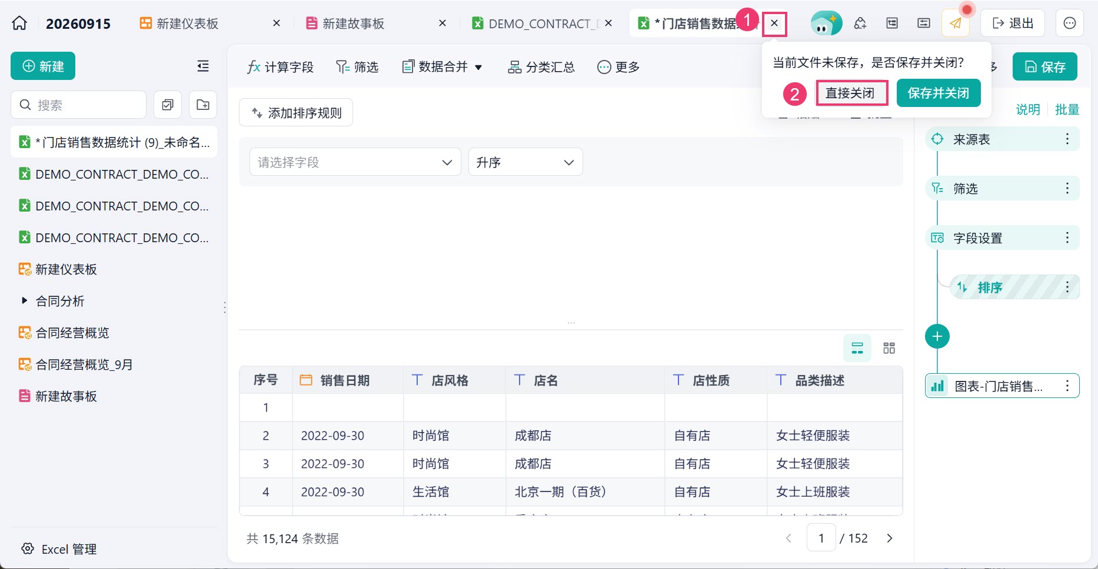
Task: Open the chat bubble more icon
Action: [x=1069, y=24]
